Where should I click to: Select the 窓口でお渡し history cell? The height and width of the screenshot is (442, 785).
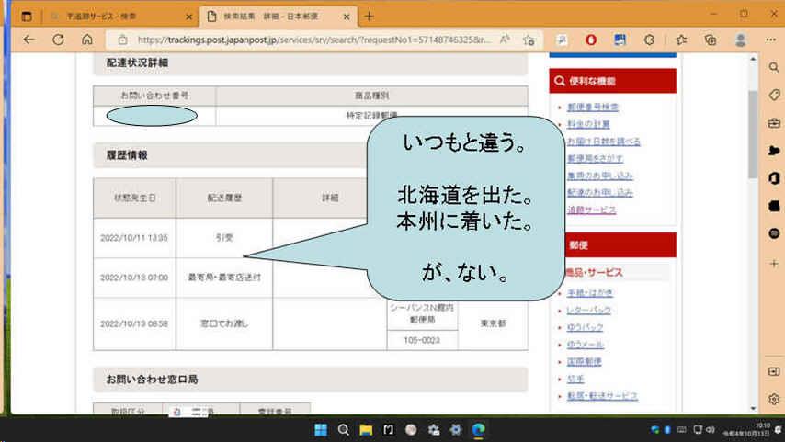224,323
